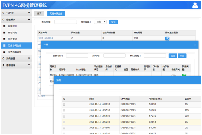Screen dimensions: 202x135
Task: Expand the 4G网桥 sidebar section
Action: [16, 13]
